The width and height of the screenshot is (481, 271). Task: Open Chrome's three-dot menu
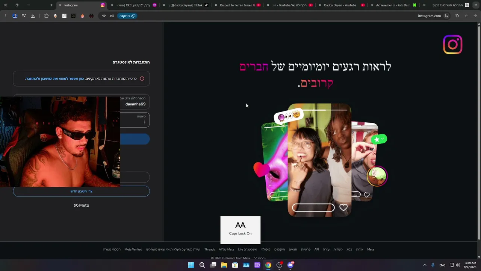6,16
